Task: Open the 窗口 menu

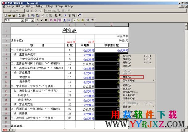Action: coord(59,6)
